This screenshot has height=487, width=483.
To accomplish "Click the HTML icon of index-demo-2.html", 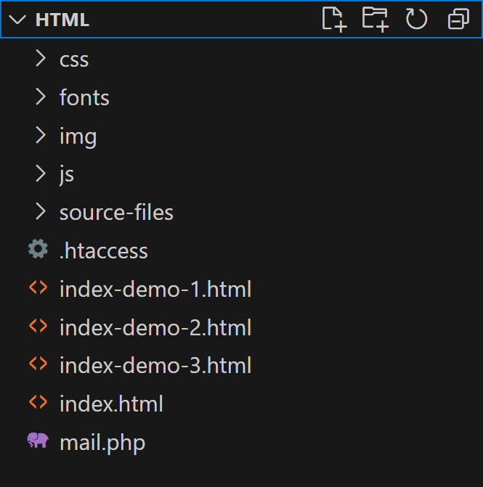I will pos(38,326).
